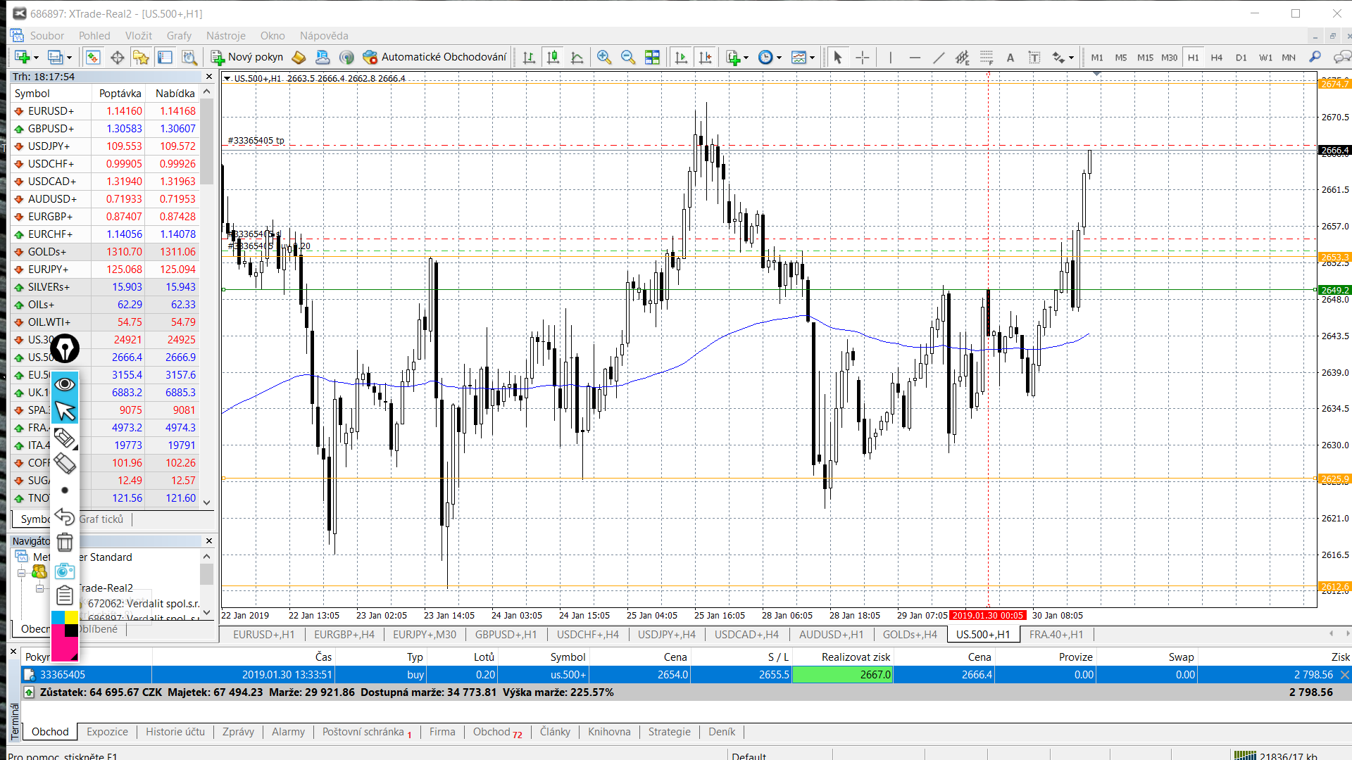Screen dimensions: 1352x760
Task: Toggle chart shift button
Action: pos(705,58)
